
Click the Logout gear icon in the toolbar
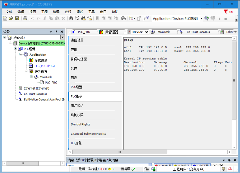pos(213,18)
